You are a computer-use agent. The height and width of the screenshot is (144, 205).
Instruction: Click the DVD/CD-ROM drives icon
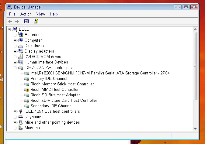21,57
